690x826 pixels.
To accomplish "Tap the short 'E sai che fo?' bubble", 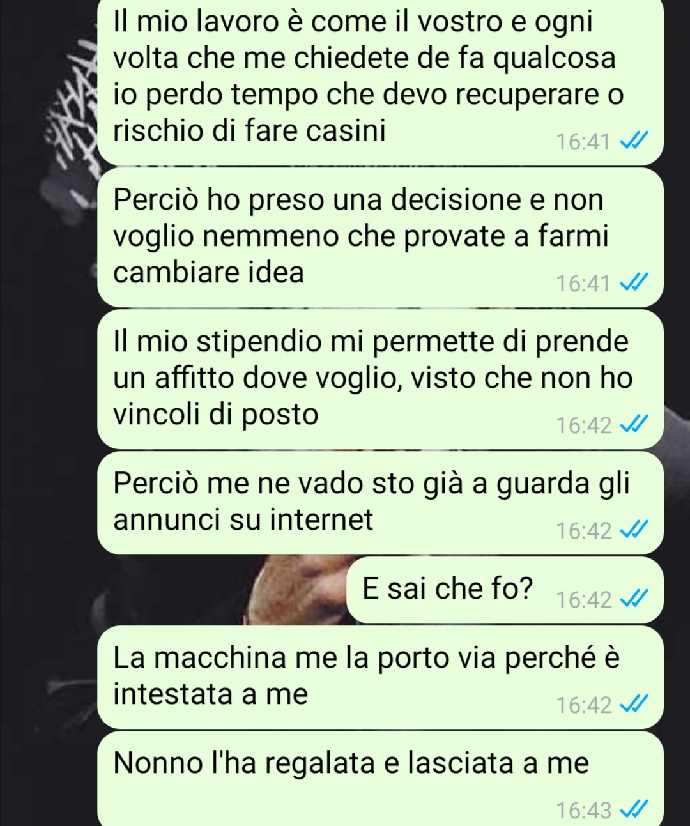I will 505,590.
